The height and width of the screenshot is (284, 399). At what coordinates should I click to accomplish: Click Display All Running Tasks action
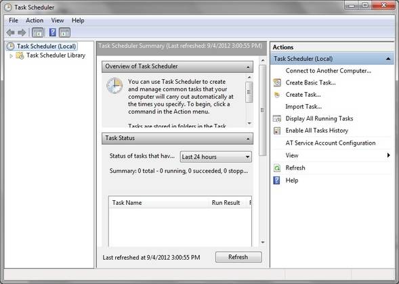coord(319,118)
